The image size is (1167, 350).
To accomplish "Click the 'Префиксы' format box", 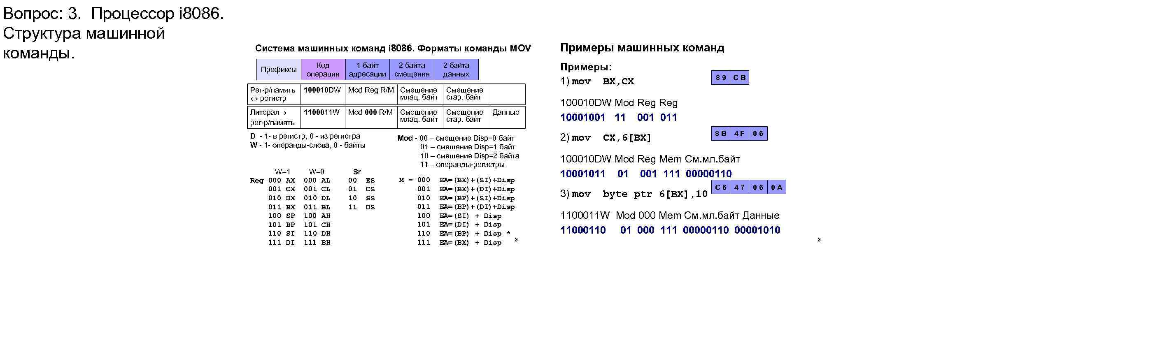I will (279, 69).
